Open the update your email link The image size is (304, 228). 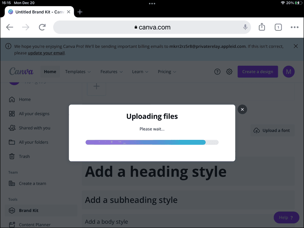46,53
